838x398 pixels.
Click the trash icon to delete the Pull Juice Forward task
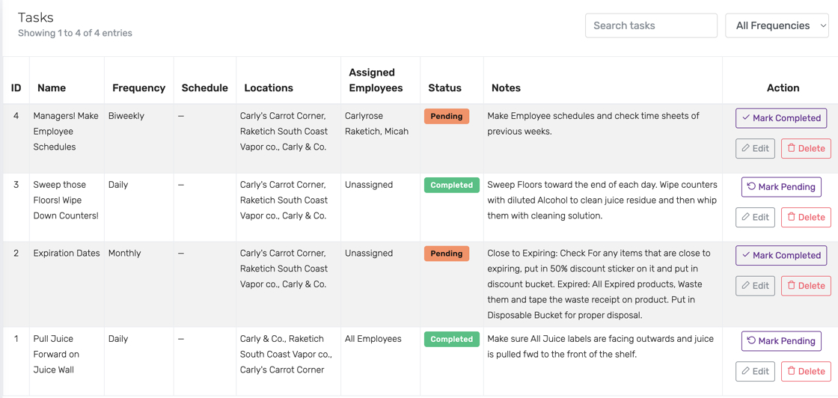pyautogui.click(x=792, y=371)
